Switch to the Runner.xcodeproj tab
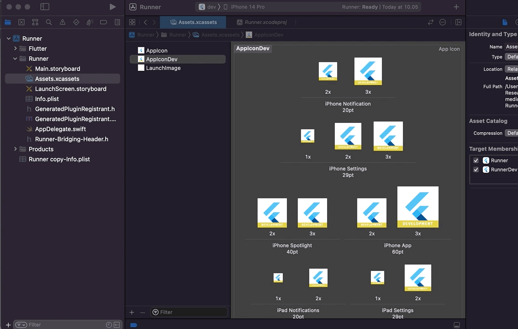This screenshot has height=329, width=518. click(262, 22)
